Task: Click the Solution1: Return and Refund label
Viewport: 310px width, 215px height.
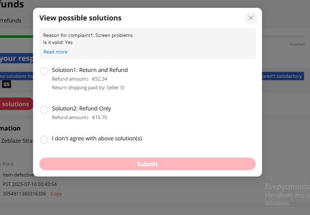Action: (x=90, y=70)
